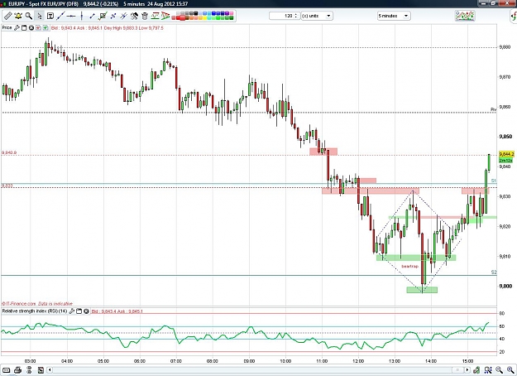Click the 9,840.9 level label
Viewport: 517px width, 376px height.
pyautogui.click(x=9, y=153)
